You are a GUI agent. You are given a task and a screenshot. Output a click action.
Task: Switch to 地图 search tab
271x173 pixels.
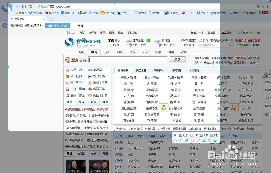point(171,52)
